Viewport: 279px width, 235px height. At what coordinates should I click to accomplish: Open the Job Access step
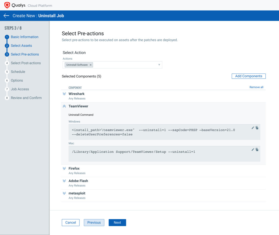point(20,89)
